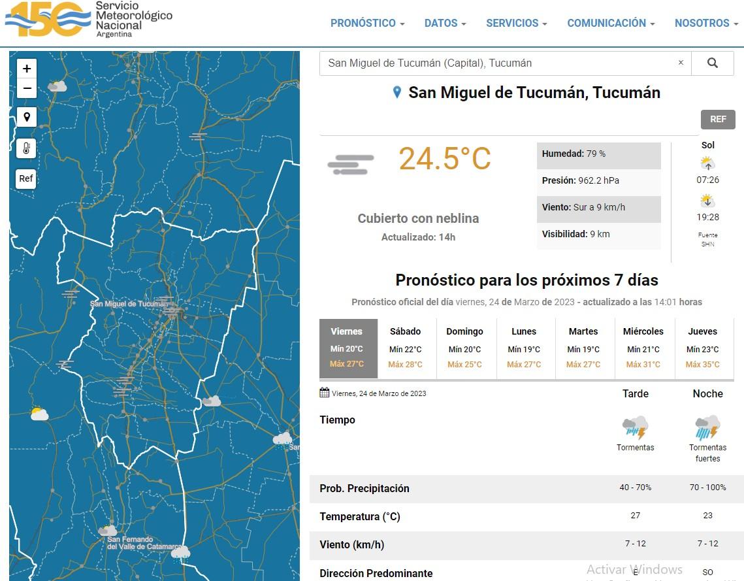Click the Tormentas fuertes night icon
The height and width of the screenshot is (581, 744).
pos(707,428)
